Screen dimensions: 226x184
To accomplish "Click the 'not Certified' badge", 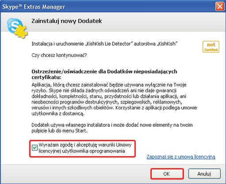I will tap(211, 47).
